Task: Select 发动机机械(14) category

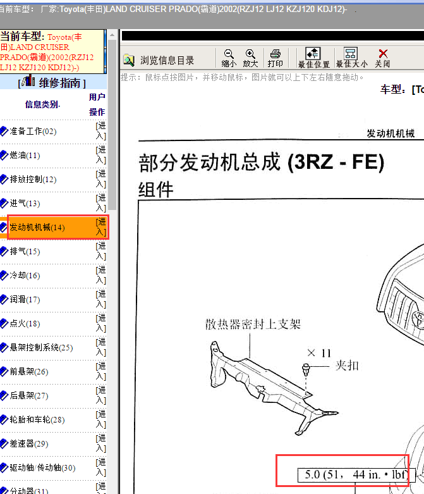Action: point(37,227)
